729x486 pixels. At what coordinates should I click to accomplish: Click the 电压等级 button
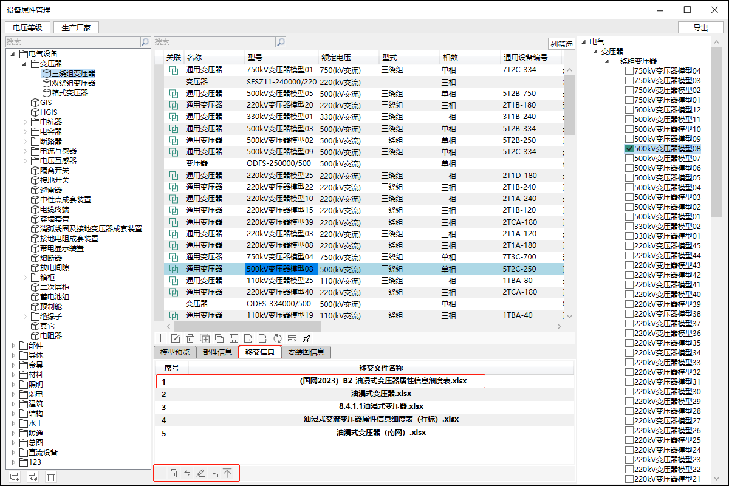27,27
